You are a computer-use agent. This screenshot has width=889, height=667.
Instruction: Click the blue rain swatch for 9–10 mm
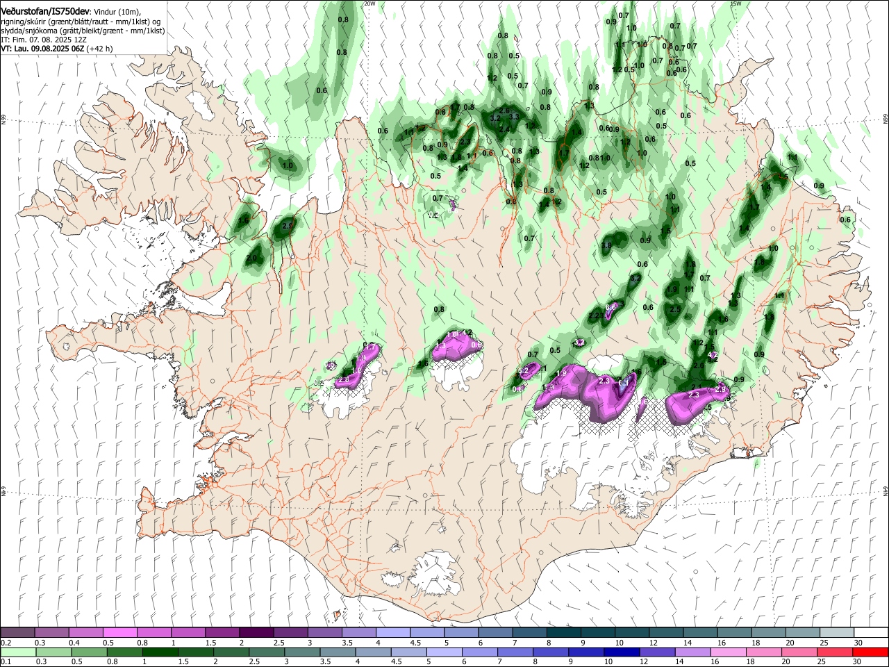(x=585, y=652)
